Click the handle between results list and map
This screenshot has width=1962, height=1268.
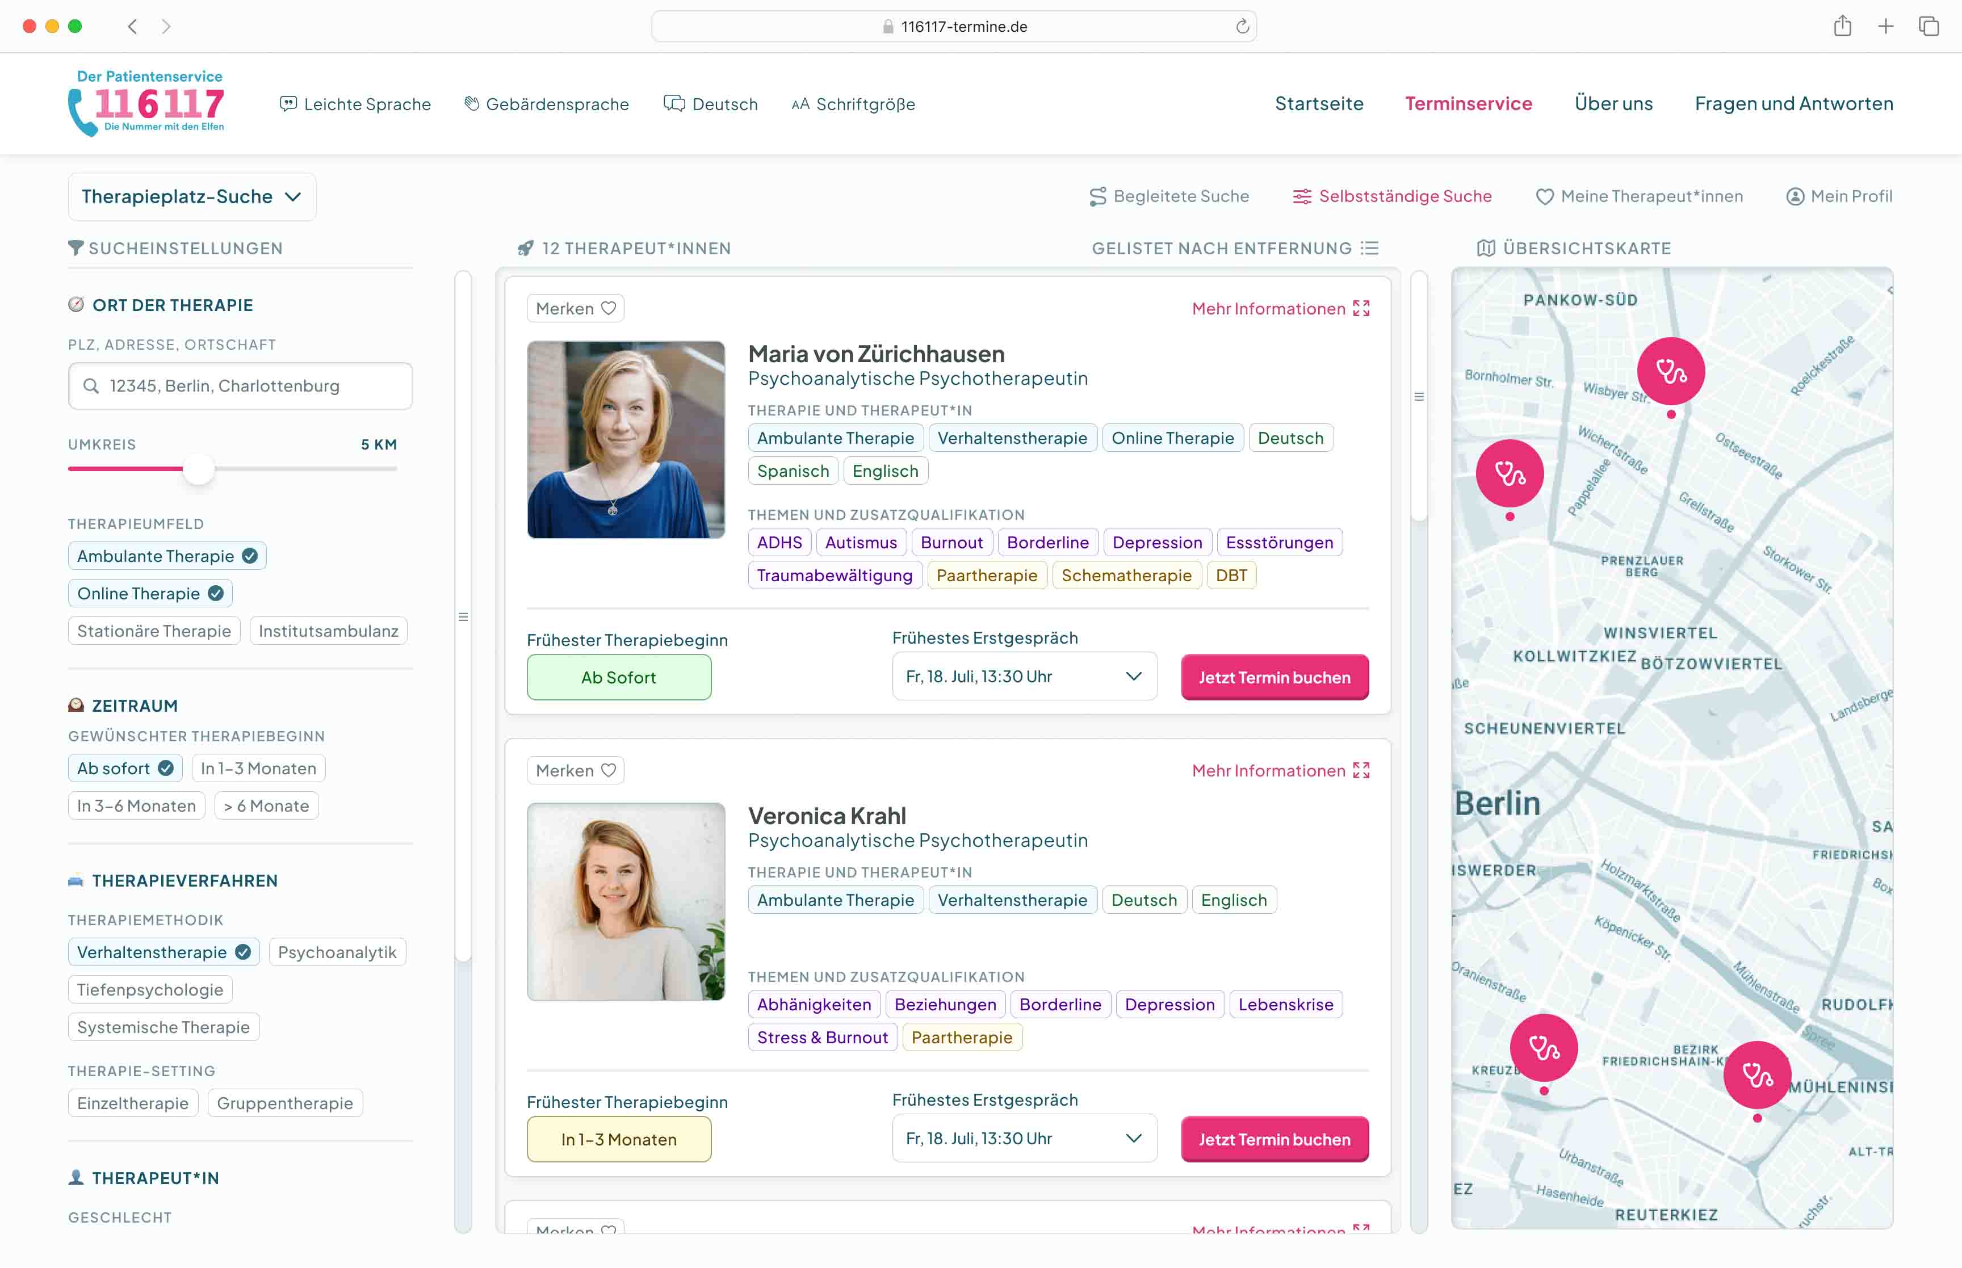(x=1419, y=397)
